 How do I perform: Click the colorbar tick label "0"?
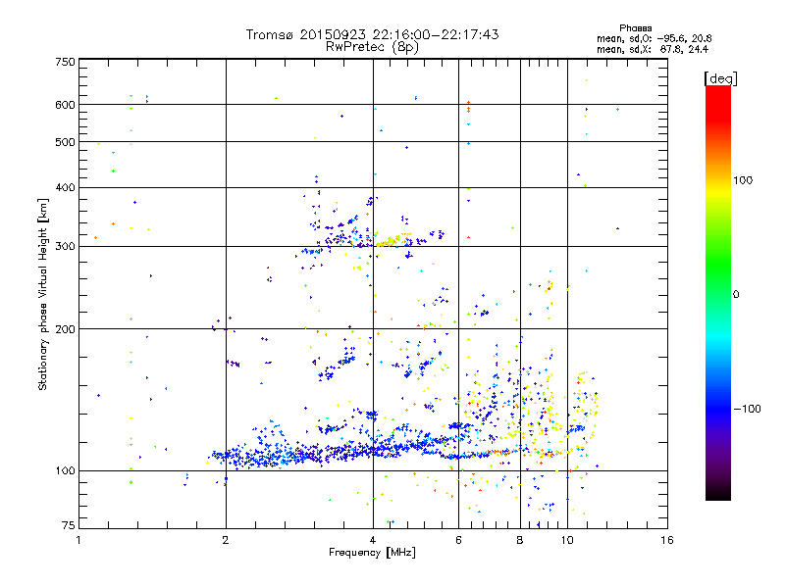pos(736,295)
